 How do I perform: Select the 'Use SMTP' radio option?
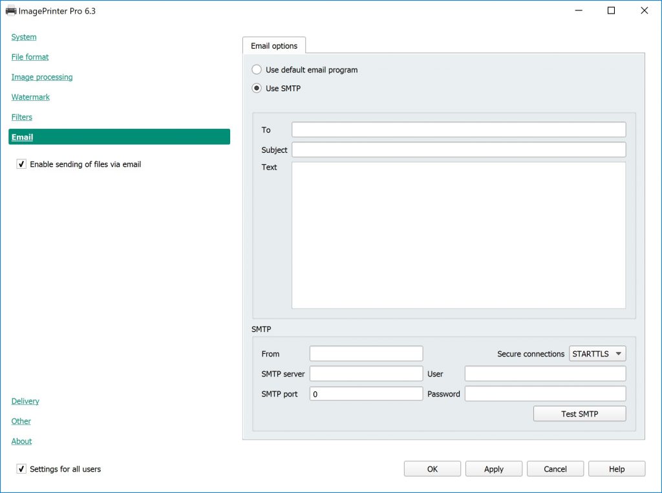pos(257,89)
